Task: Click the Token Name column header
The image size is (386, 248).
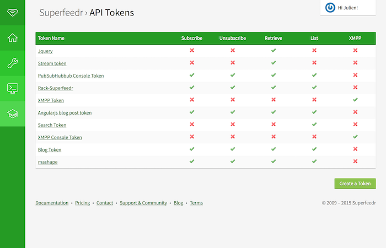Action: coord(51,38)
